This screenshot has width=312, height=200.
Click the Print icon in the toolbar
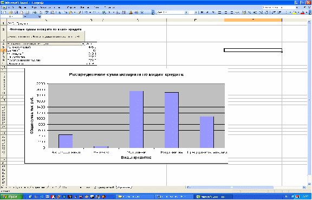[27, 12]
